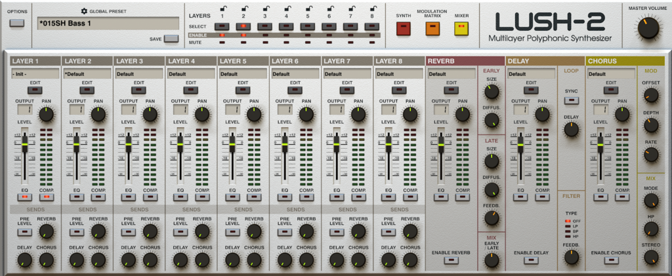The width and height of the screenshot is (672, 276).
Task: Adjust Chorus Mod Rate knob
Action: click(650, 155)
